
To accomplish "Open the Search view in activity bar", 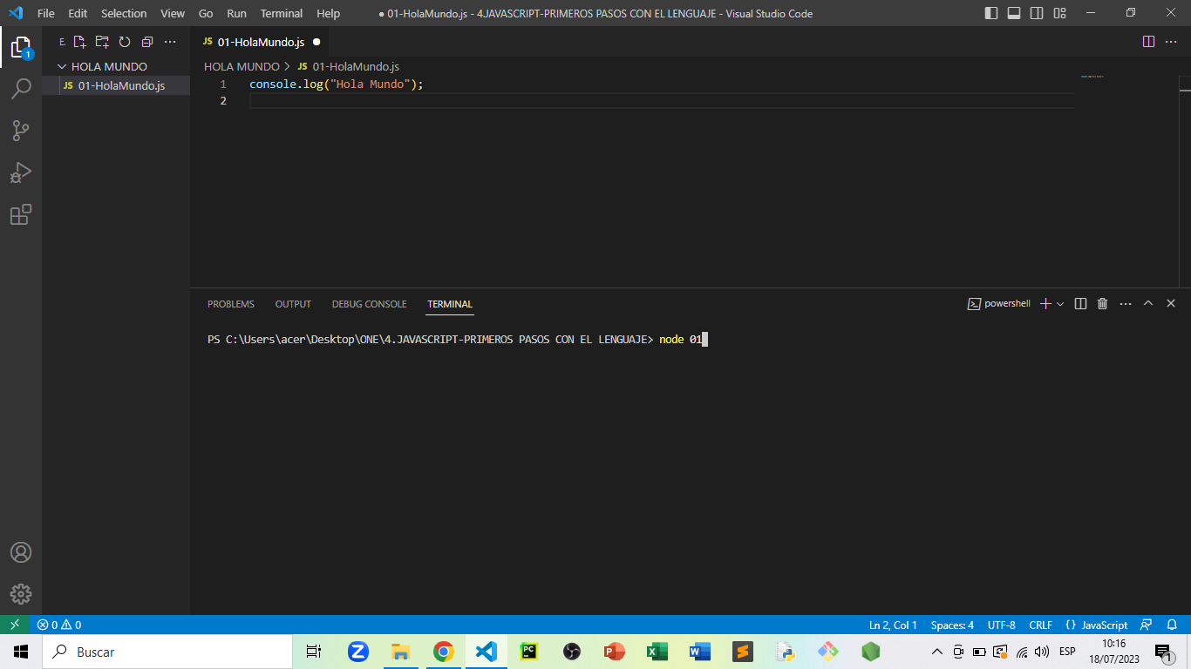I will [21, 88].
